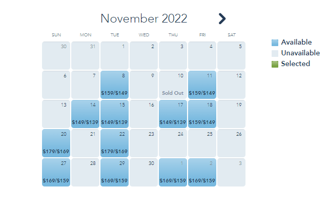
Task: Click November 18 priced $159/$149
Action: tap(202, 114)
